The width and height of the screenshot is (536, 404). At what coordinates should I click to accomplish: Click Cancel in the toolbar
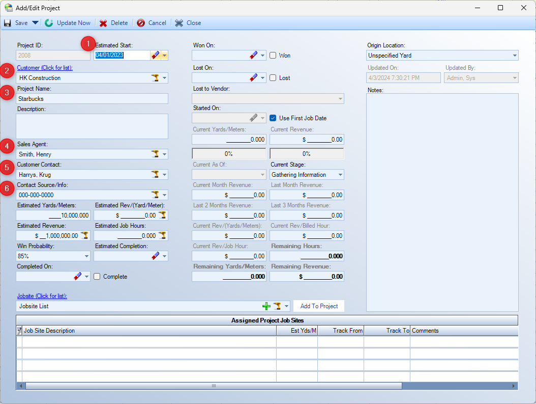157,23
